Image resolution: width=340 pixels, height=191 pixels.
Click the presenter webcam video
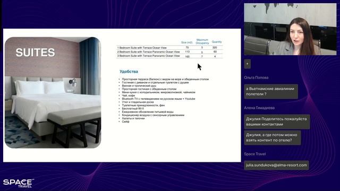[290, 29]
